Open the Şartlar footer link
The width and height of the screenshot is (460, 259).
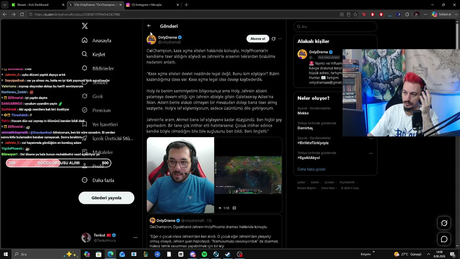pos(301,182)
